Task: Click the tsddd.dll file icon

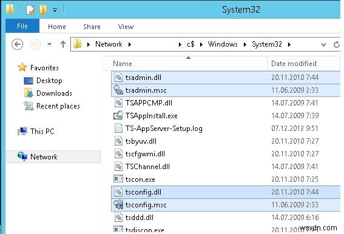Action: tap(118, 217)
